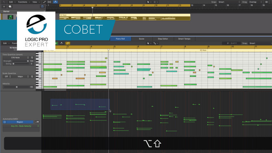Click the Region automation mode button
The height and width of the screenshot is (153, 272).
20,122
